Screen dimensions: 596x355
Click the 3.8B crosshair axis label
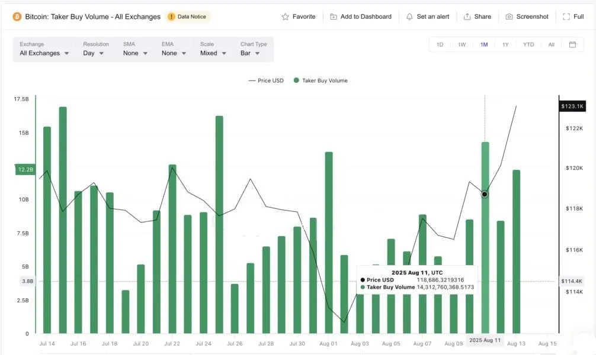coord(27,281)
